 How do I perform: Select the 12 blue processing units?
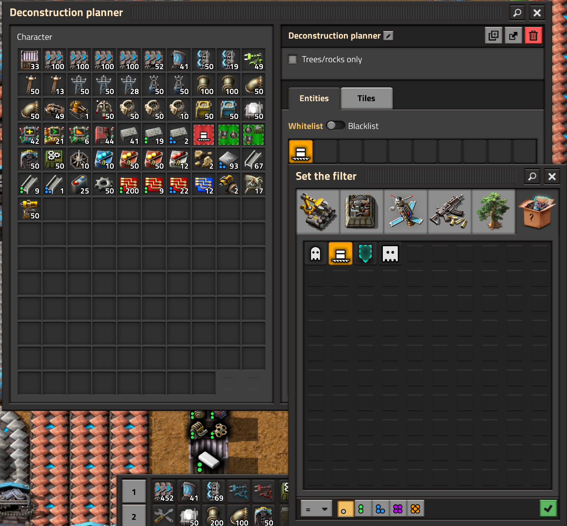[x=204, y=184]
